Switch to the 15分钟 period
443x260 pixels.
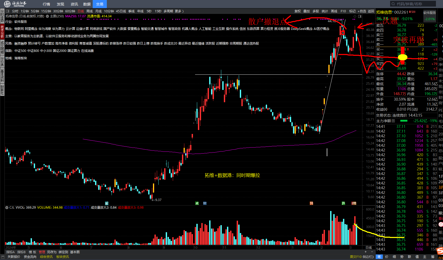click(46, 11)
